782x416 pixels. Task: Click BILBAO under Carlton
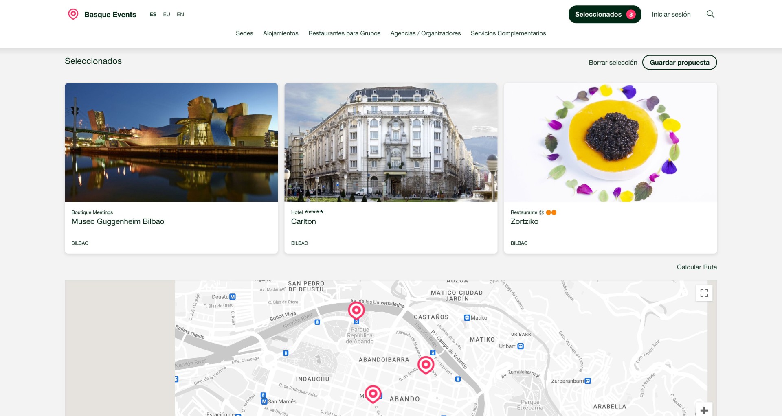[x=299, y=243]
